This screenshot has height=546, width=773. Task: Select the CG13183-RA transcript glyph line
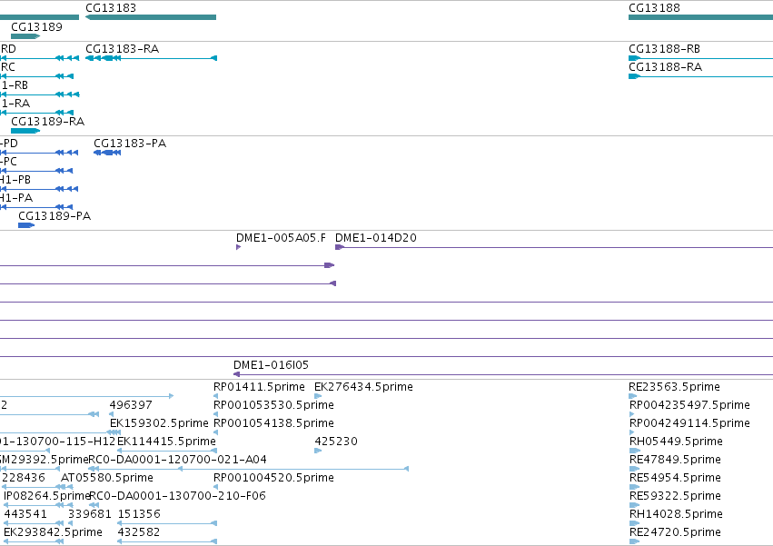pos(151,58)
